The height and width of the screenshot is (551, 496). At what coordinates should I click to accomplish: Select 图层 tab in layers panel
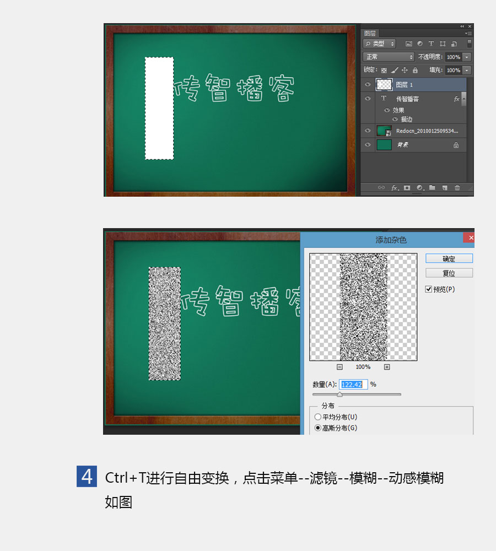pos(370,34)
